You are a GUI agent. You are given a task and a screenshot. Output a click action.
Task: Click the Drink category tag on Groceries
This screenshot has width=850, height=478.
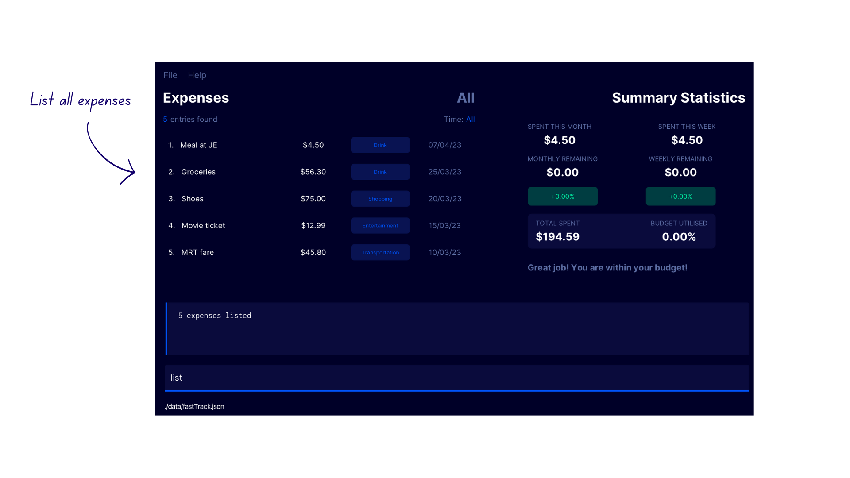380,172
